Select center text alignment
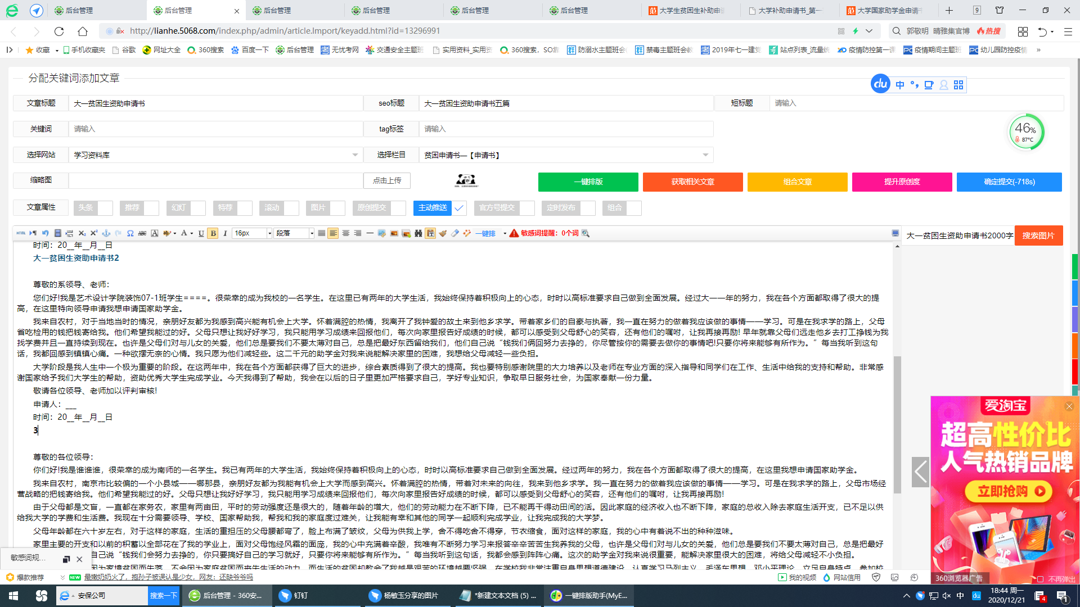The width and height of the screenshot is (1080, 607). pyautogui.click(x=345, y=233)
